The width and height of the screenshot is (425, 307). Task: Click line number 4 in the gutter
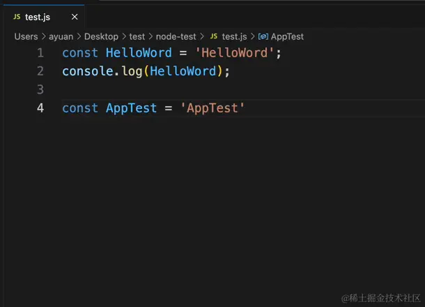click(40, 108)
